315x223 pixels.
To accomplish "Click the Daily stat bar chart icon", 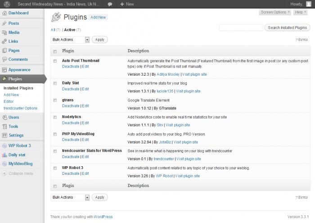I will coord(4,155).
